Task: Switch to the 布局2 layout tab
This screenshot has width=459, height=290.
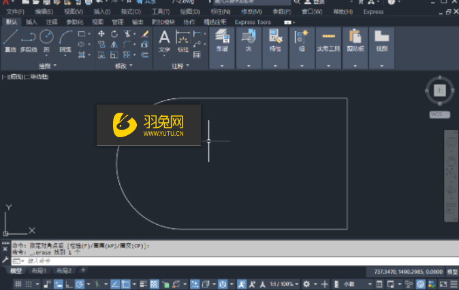Action: [64, 271]
